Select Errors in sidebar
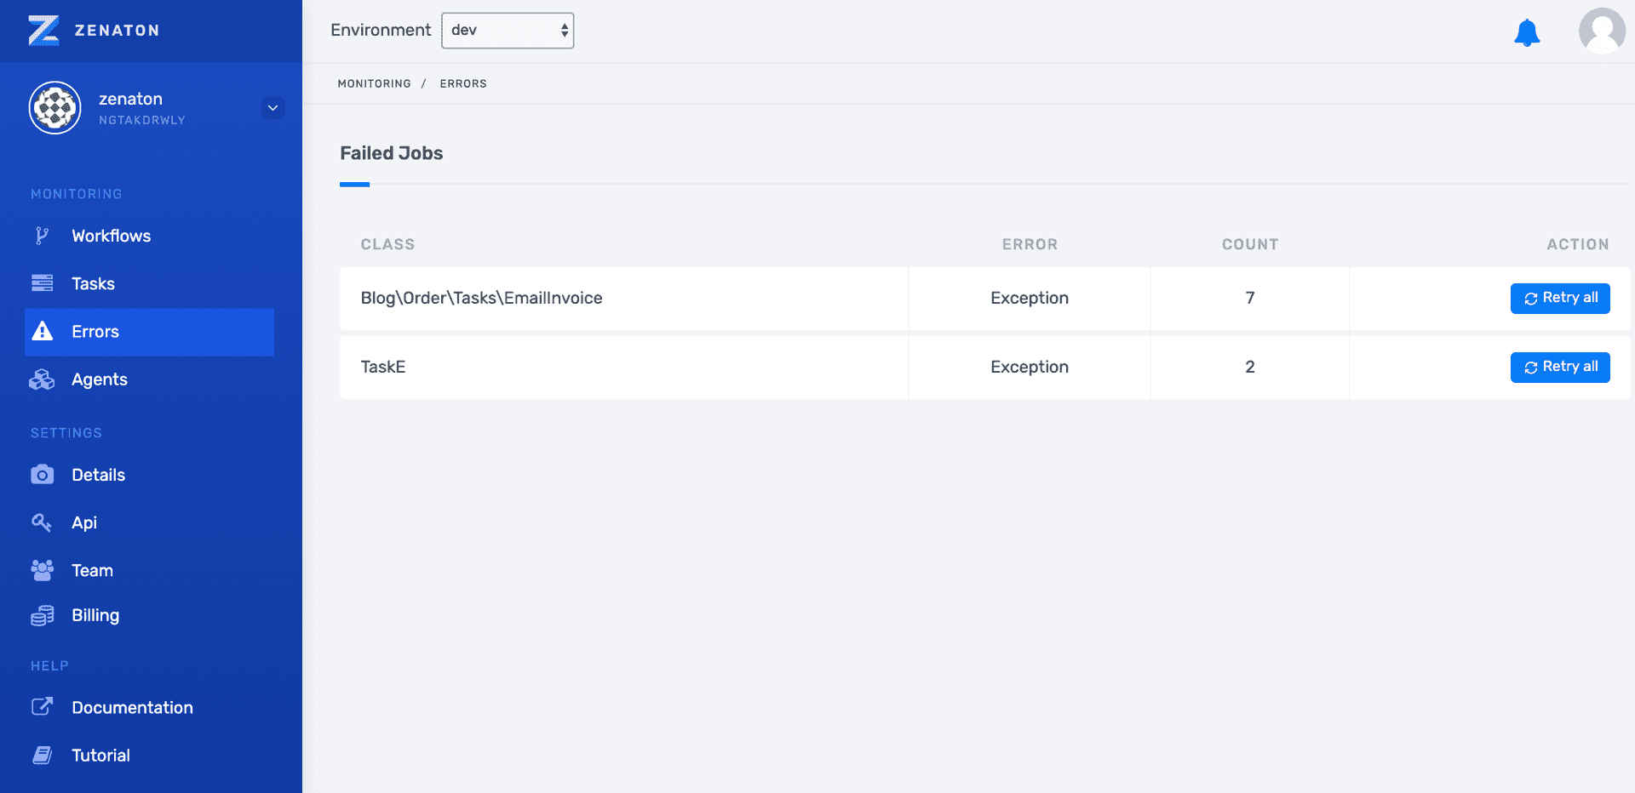 [149, 332]
